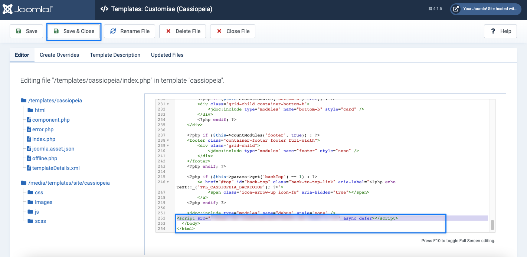Expand the js folder
This screenshot has height=257, width=527.
(37, 212)
